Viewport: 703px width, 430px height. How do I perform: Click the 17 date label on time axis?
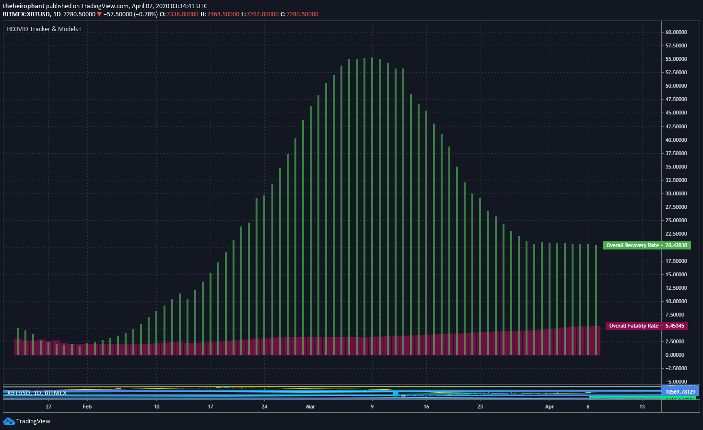pyautogui.click(x=211, y=407)
